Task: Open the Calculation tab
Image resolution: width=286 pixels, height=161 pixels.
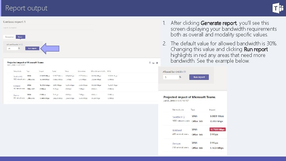Action: (x=10, y=37)
